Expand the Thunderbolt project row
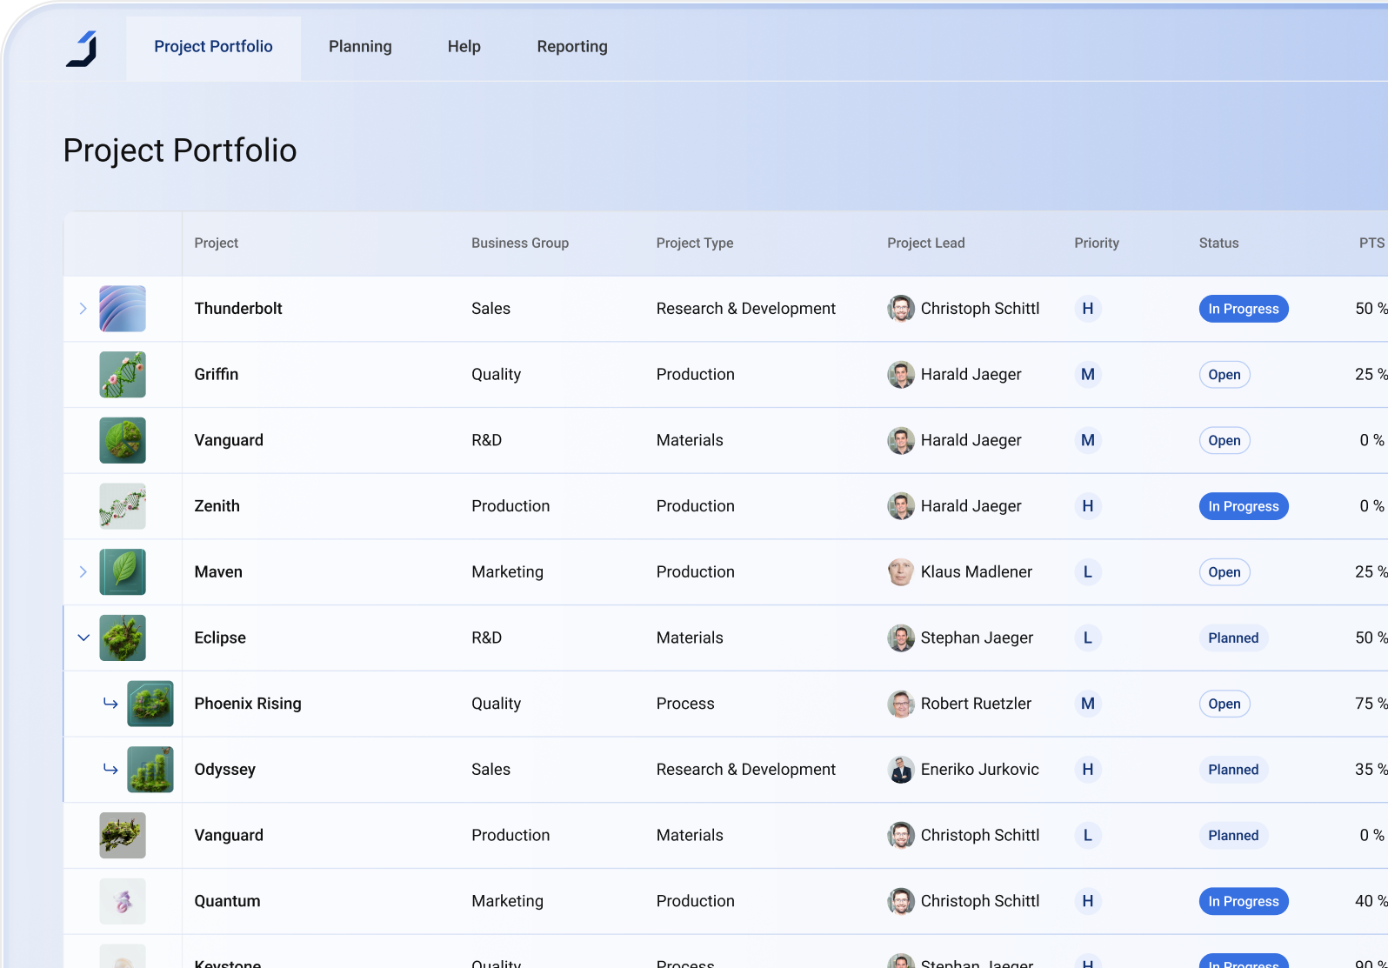The height and width of the screenshot is (968, 1388). click(x=83, y=309)
